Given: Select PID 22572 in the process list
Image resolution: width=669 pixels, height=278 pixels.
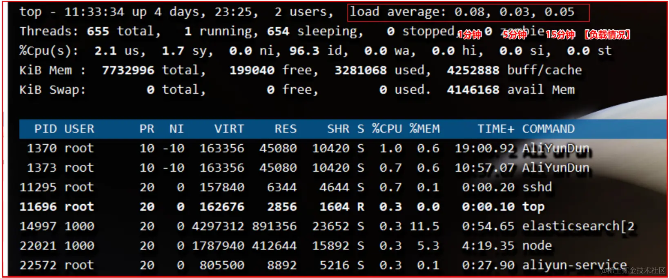Looking at the screenshot, I should (x=38, y=265).
